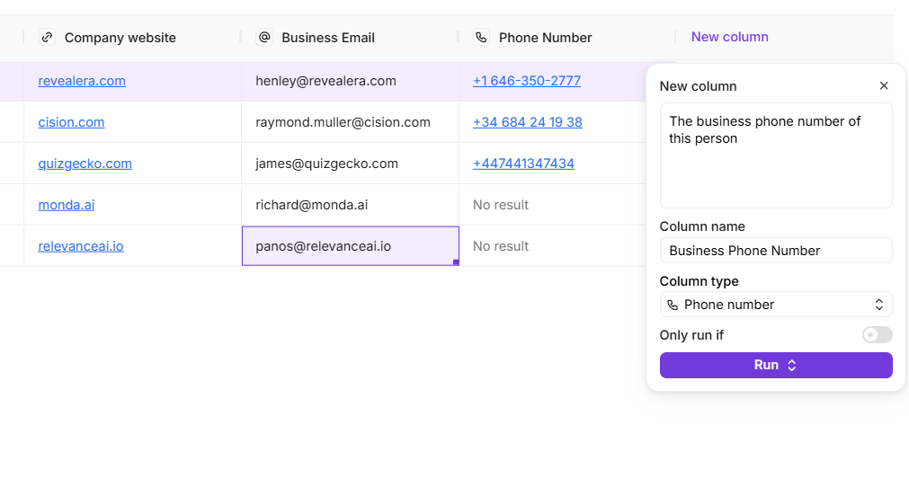Viewport: 909px width, 487px height.
Task: Toggle the Only run if switch
Action: (877, 335)
